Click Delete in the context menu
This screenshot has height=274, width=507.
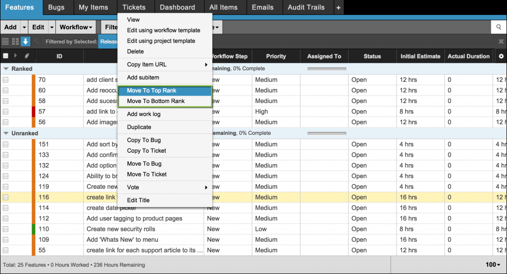coord(164,52)
